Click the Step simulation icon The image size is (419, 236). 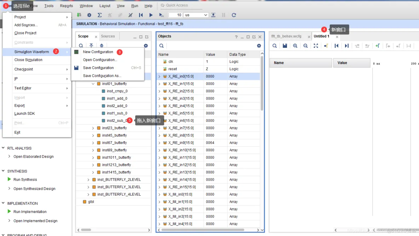[213, 15]
